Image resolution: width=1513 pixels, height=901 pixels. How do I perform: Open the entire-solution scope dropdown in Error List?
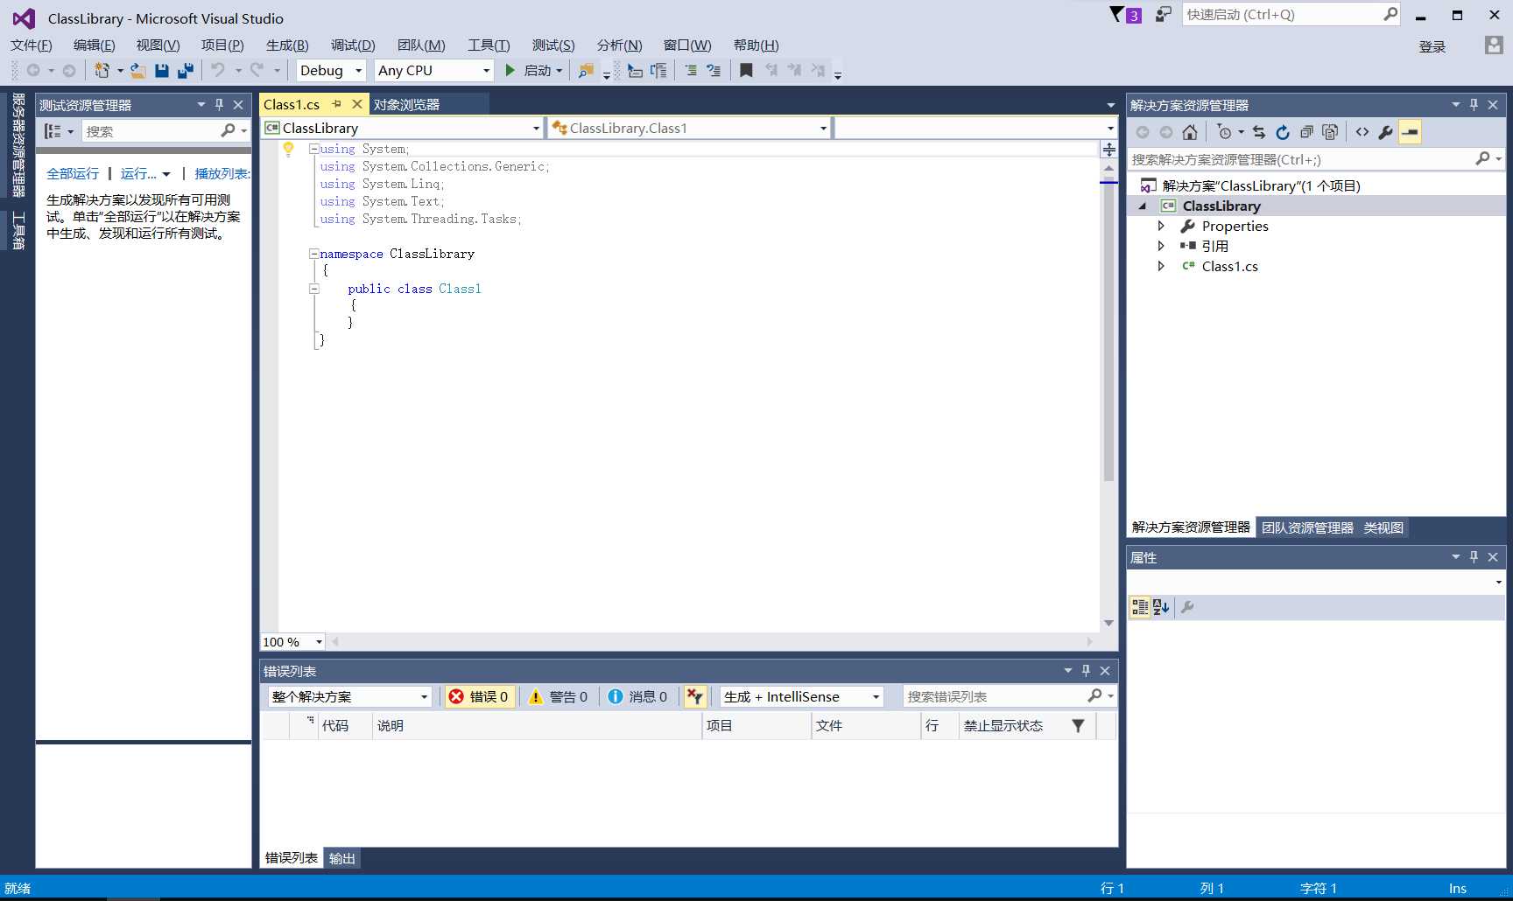tap(350, 696)
